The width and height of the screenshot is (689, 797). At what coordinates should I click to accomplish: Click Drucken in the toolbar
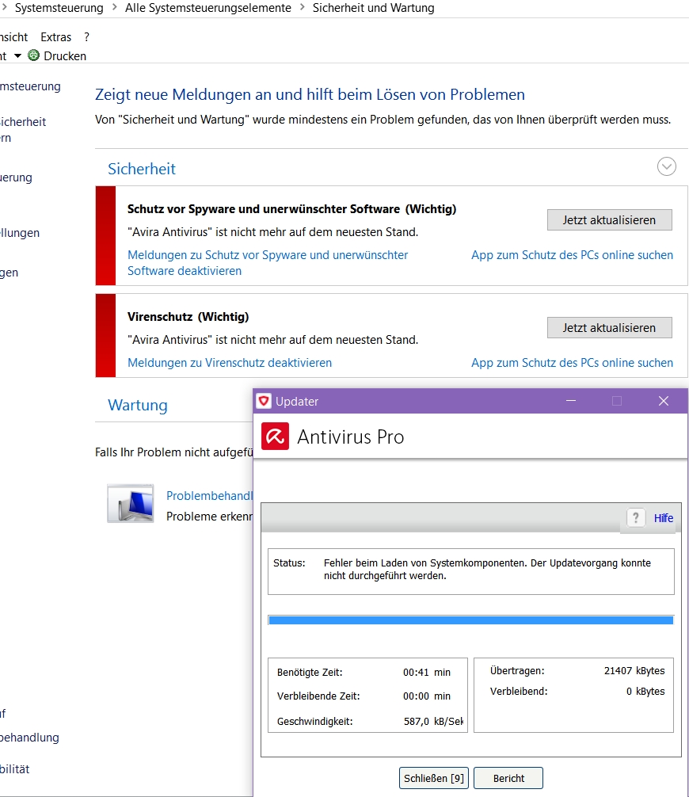tap(65, 56)
